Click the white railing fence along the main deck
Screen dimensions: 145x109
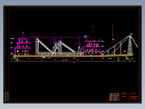tap(59, 54)
